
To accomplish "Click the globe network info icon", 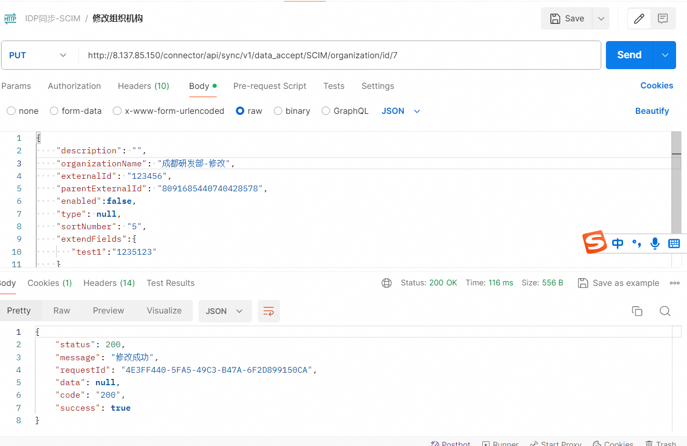I will tap(387, 283).
